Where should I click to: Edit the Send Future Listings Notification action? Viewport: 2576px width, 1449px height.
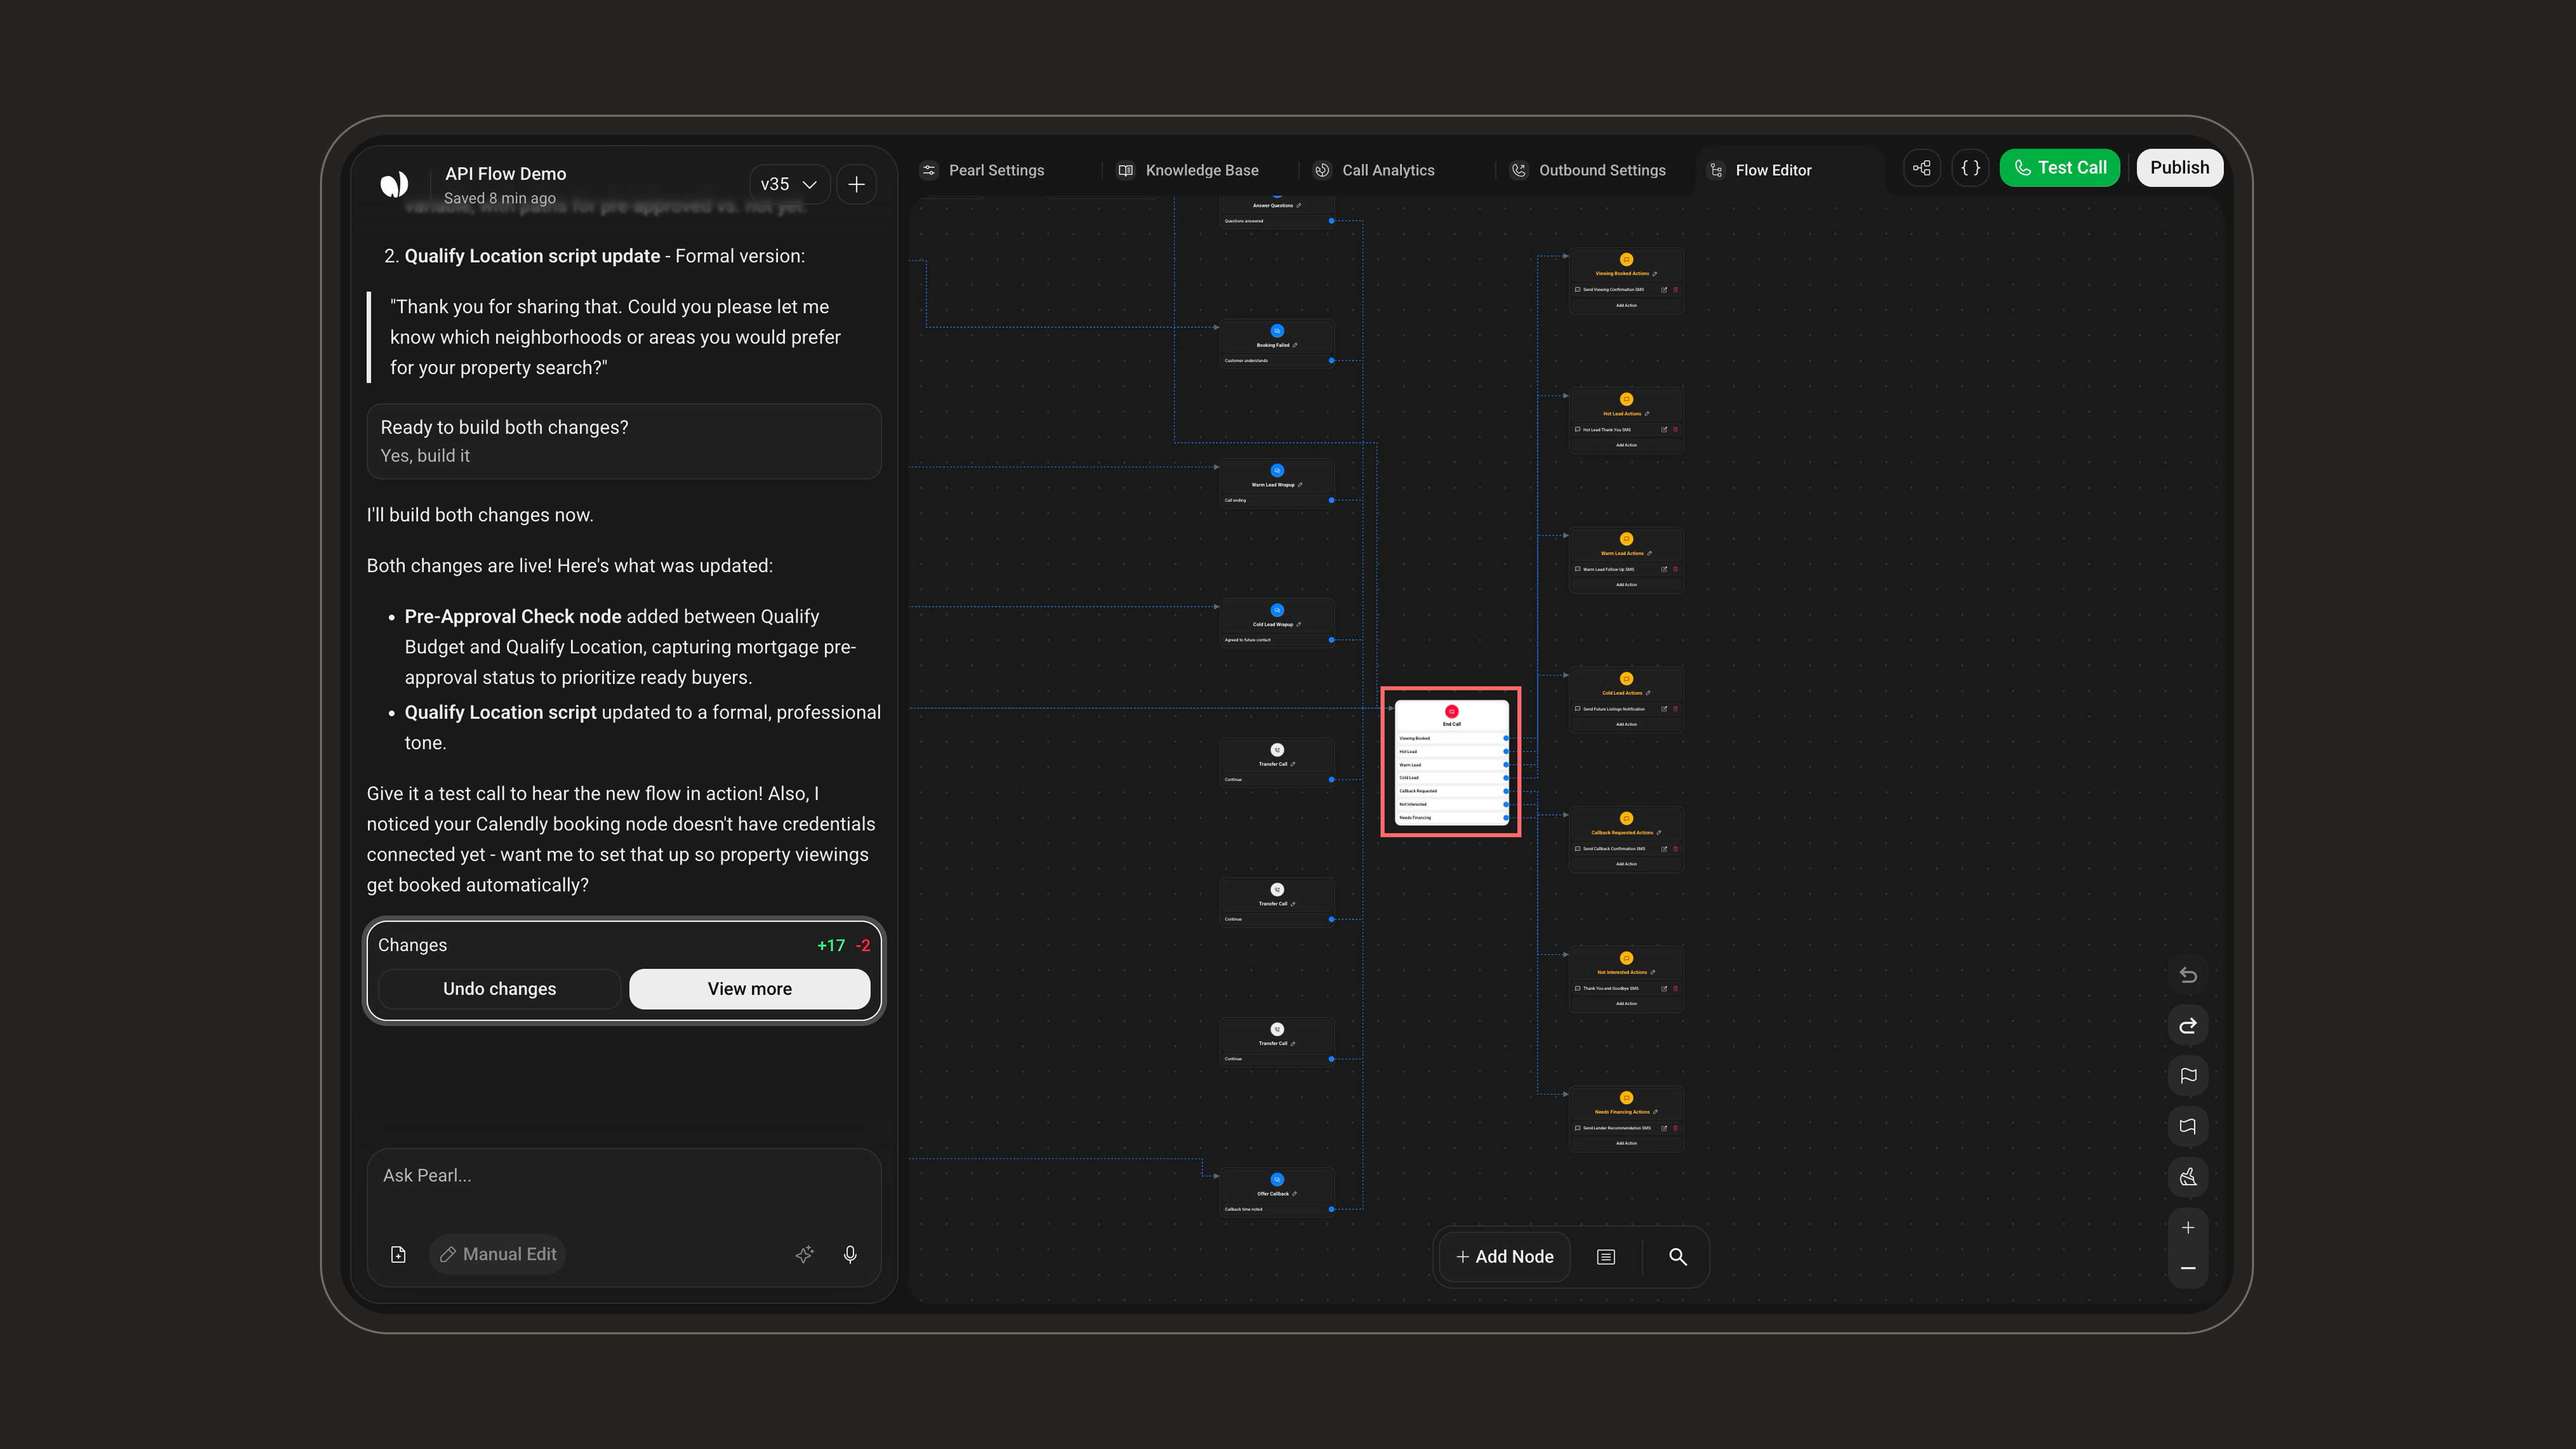1664,709
